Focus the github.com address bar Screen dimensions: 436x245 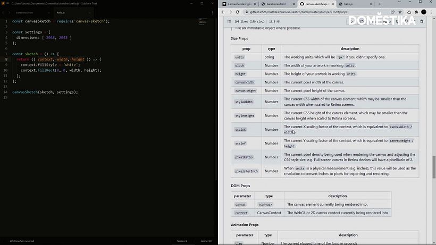tap(318, 12)
